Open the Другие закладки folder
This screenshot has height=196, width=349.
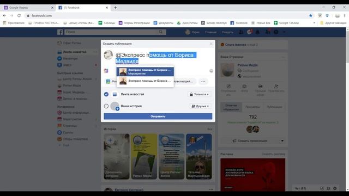tap(333, 23)
